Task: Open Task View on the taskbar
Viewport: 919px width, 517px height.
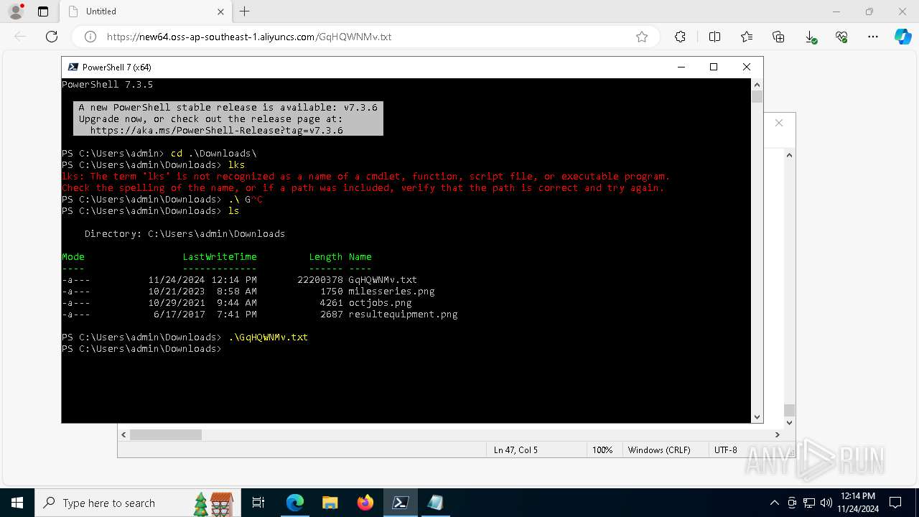Action: tap(258, 503)
